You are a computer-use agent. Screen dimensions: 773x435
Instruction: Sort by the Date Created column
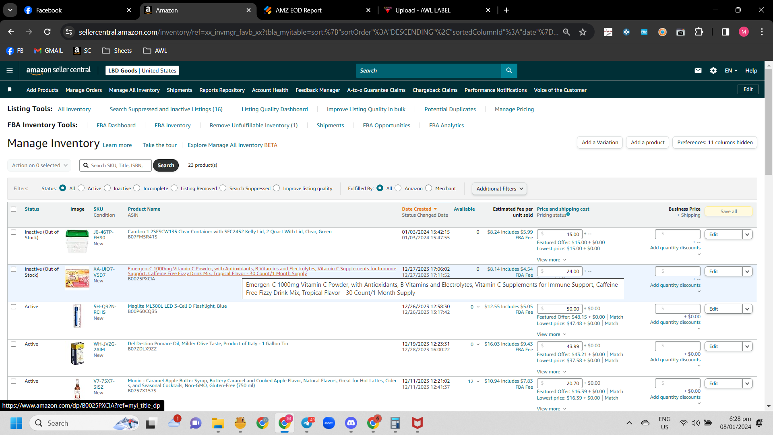419,209
